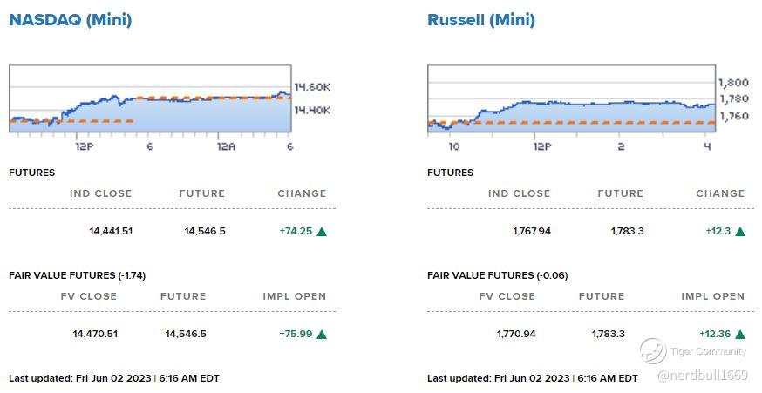
Task: Click the Russell FV close 1,770.94
Action: (x=516, y=335)
